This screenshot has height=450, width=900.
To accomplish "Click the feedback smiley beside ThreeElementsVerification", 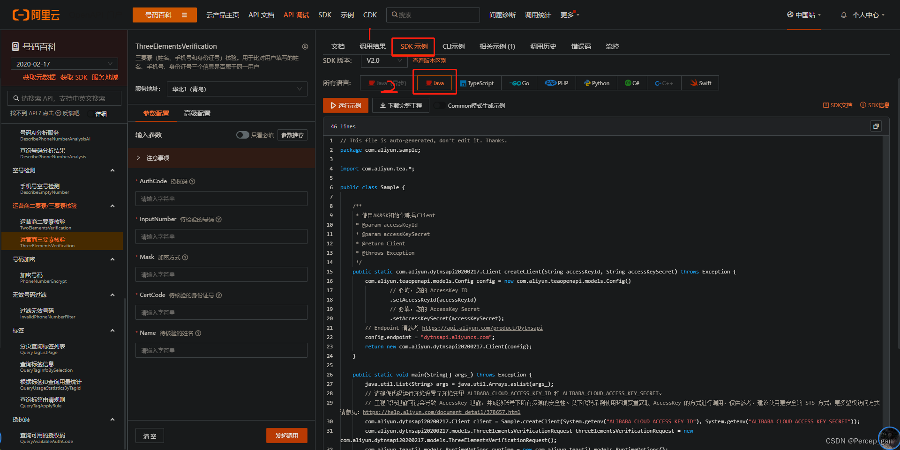I will tap(305, 46).
